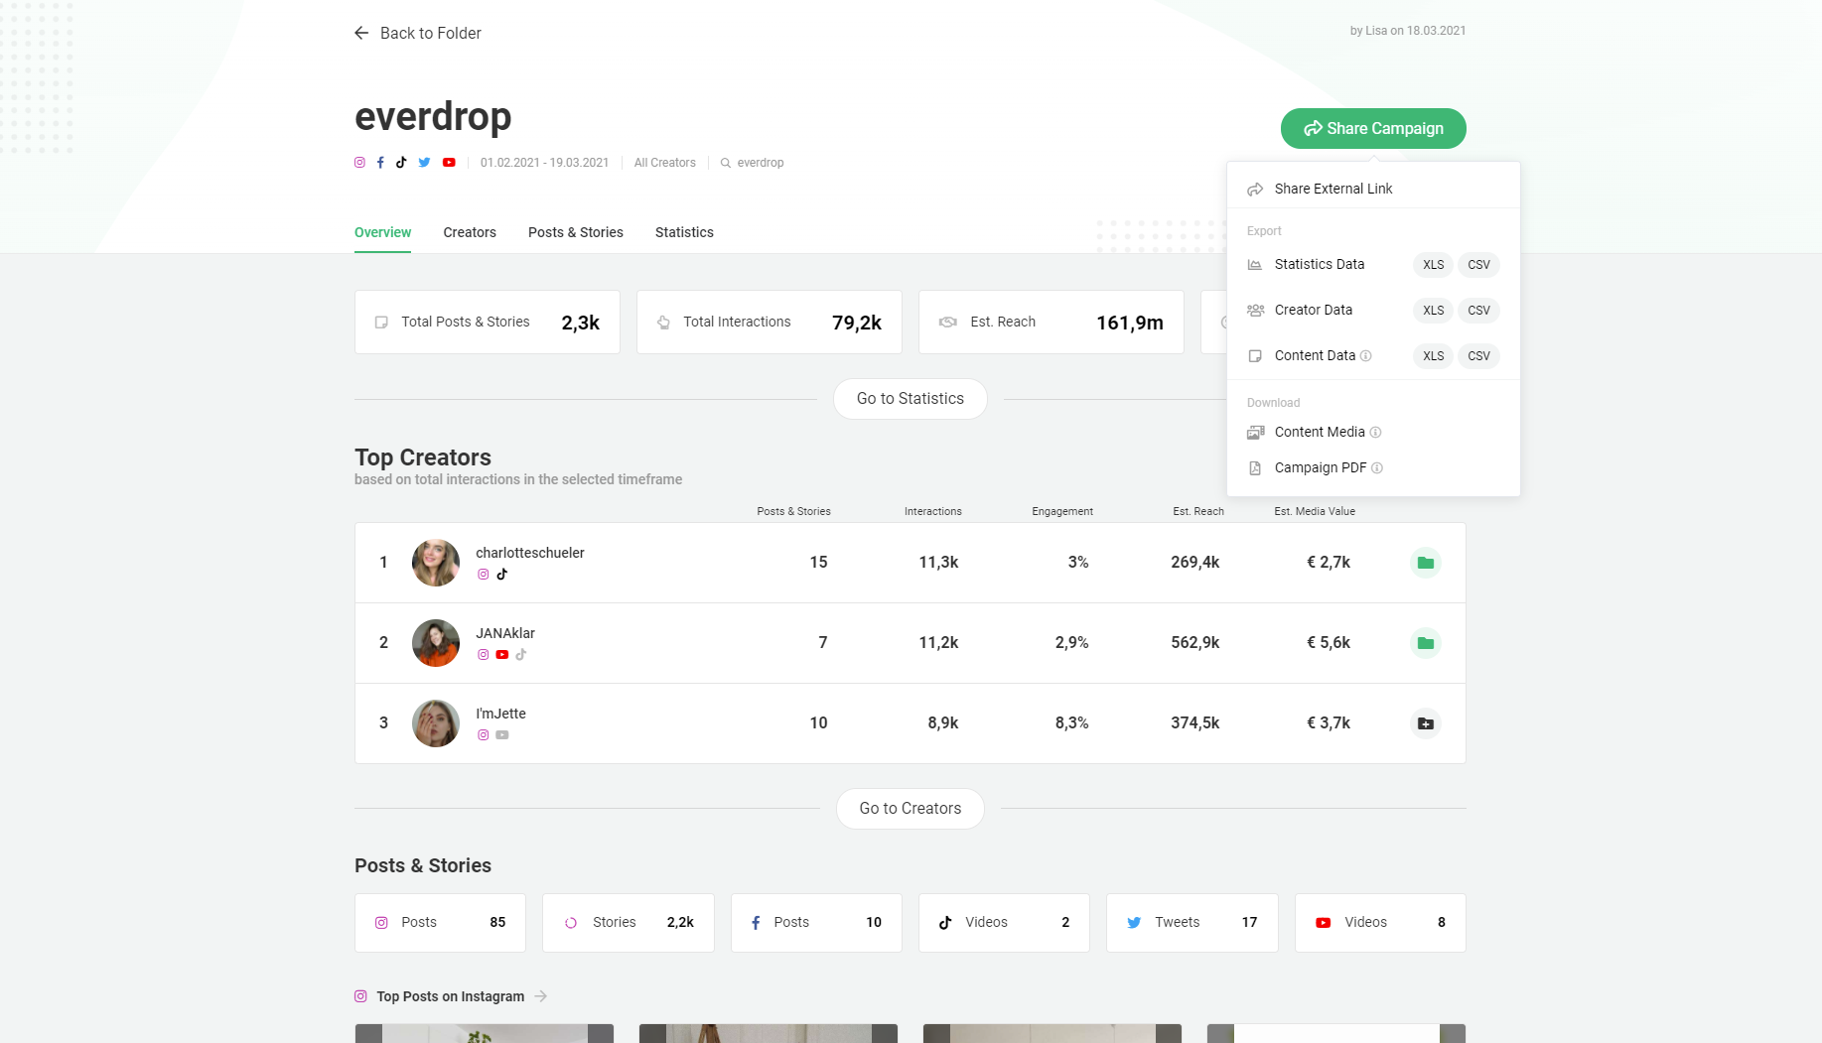Click Go to Creators button
This screenshot has height=1043, width=1822.
click(x=911, y=809)
